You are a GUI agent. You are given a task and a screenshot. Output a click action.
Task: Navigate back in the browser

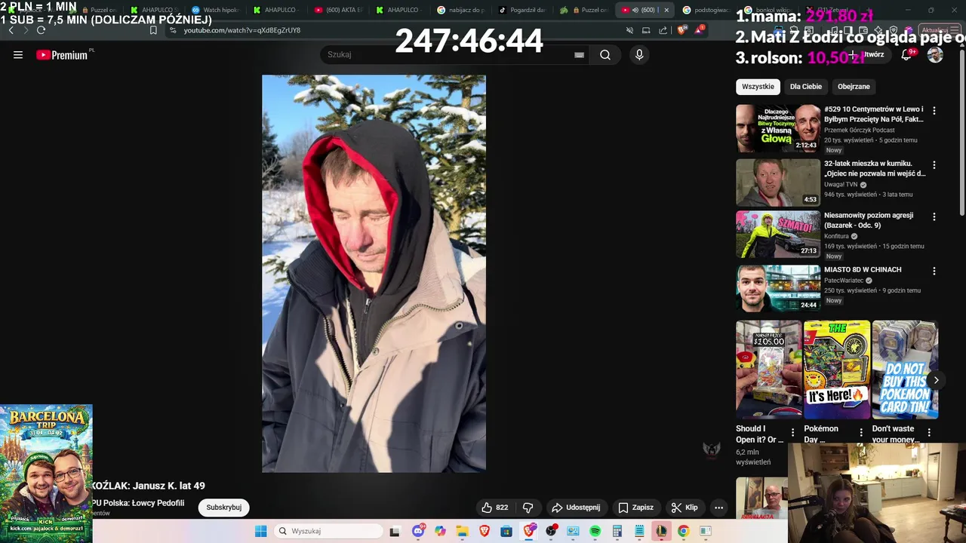coord(11,30)
